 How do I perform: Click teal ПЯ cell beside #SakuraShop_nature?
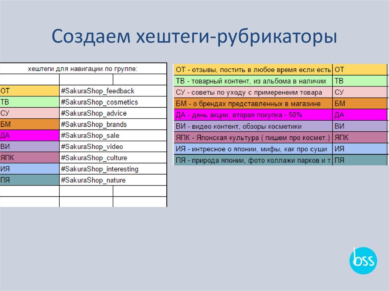(x=30, y=180)
